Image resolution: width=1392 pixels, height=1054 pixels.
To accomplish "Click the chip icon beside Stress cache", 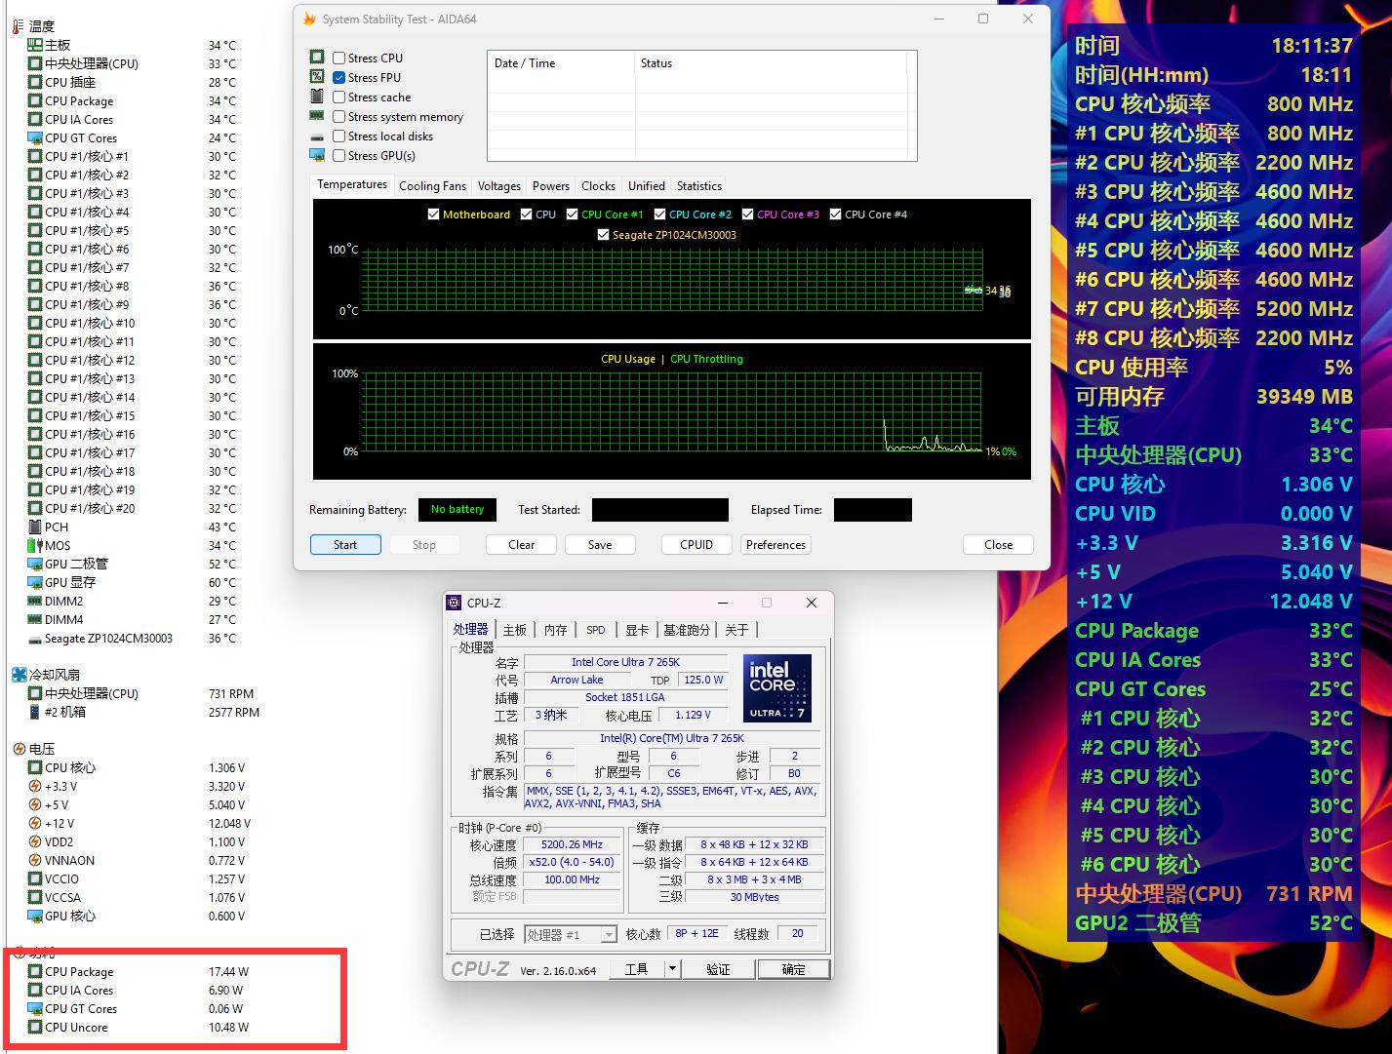I will (317, 97).
